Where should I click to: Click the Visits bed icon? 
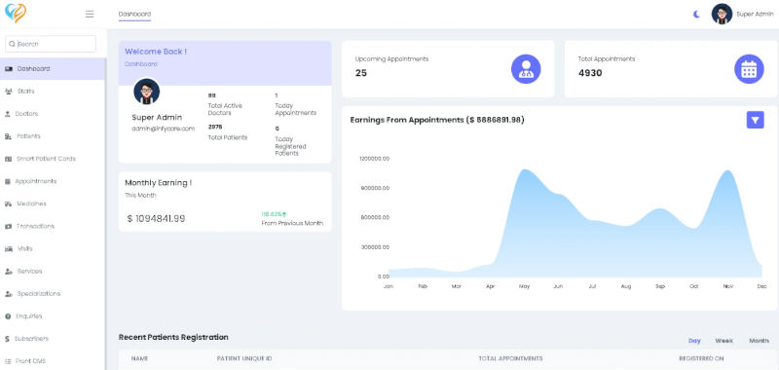point(9,249)
